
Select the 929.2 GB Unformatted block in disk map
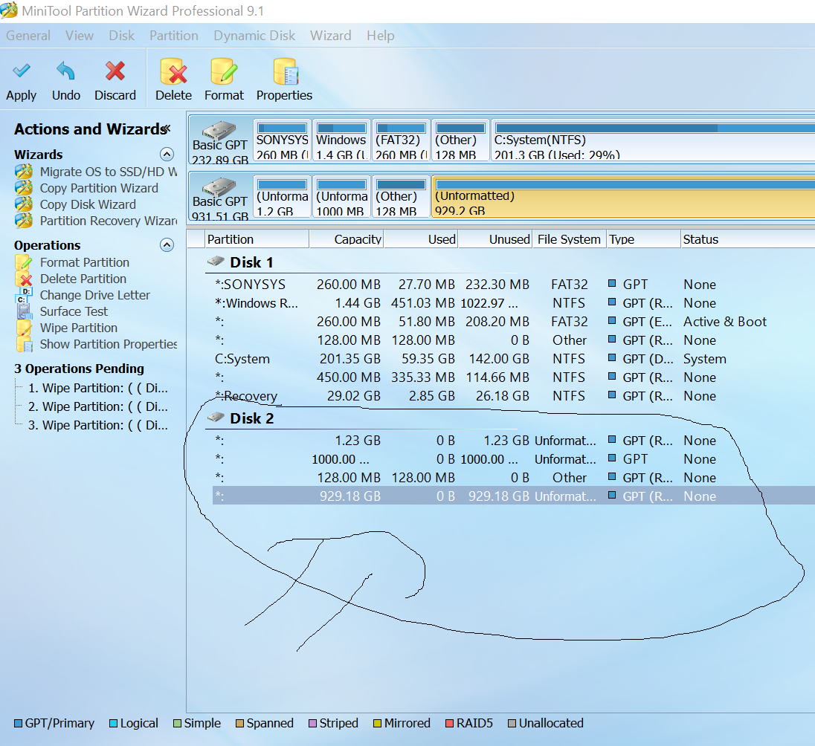coord(623,196)
